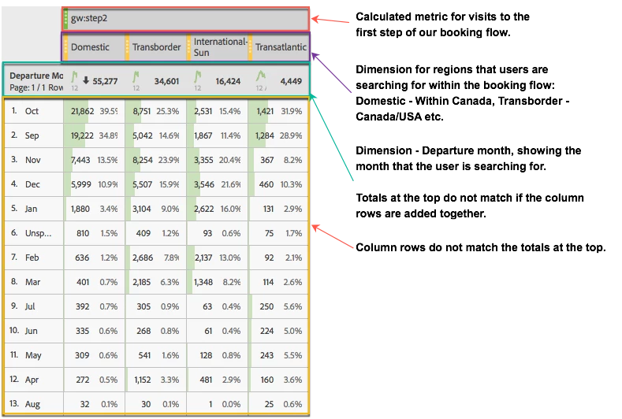The image size is (622, 419).
Task: Select the Mar row label
Action: pyautogui.click(x=32, y=282)
